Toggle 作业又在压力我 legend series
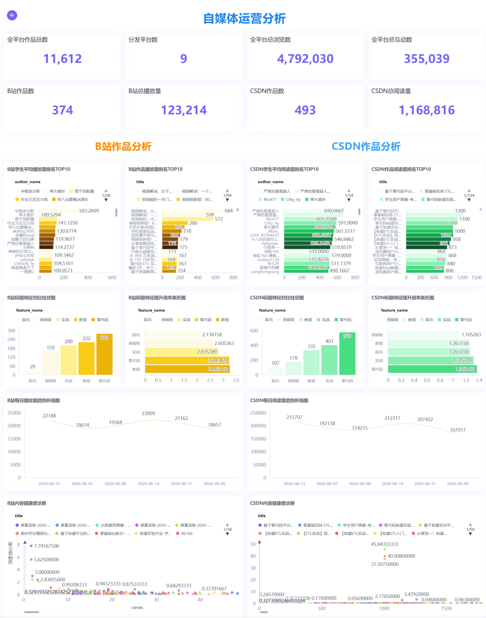The height and width of the screenshot is (618, 486). pyautogui.click(x=31, y=199)
